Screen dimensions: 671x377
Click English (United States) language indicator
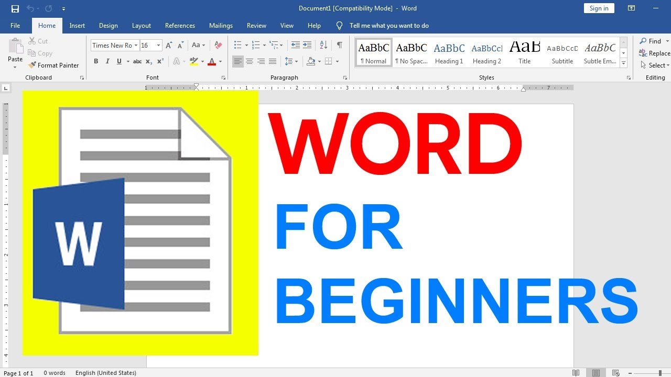click(106, 373)
